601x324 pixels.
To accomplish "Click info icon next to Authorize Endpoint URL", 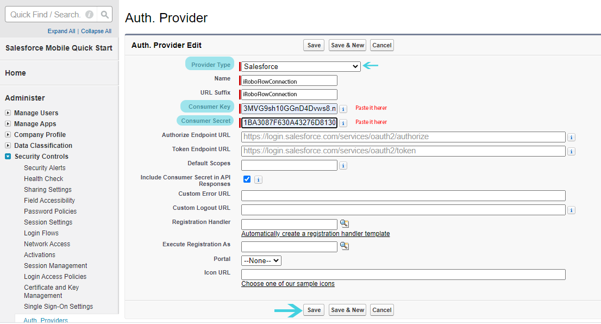I will coord(571,137).
